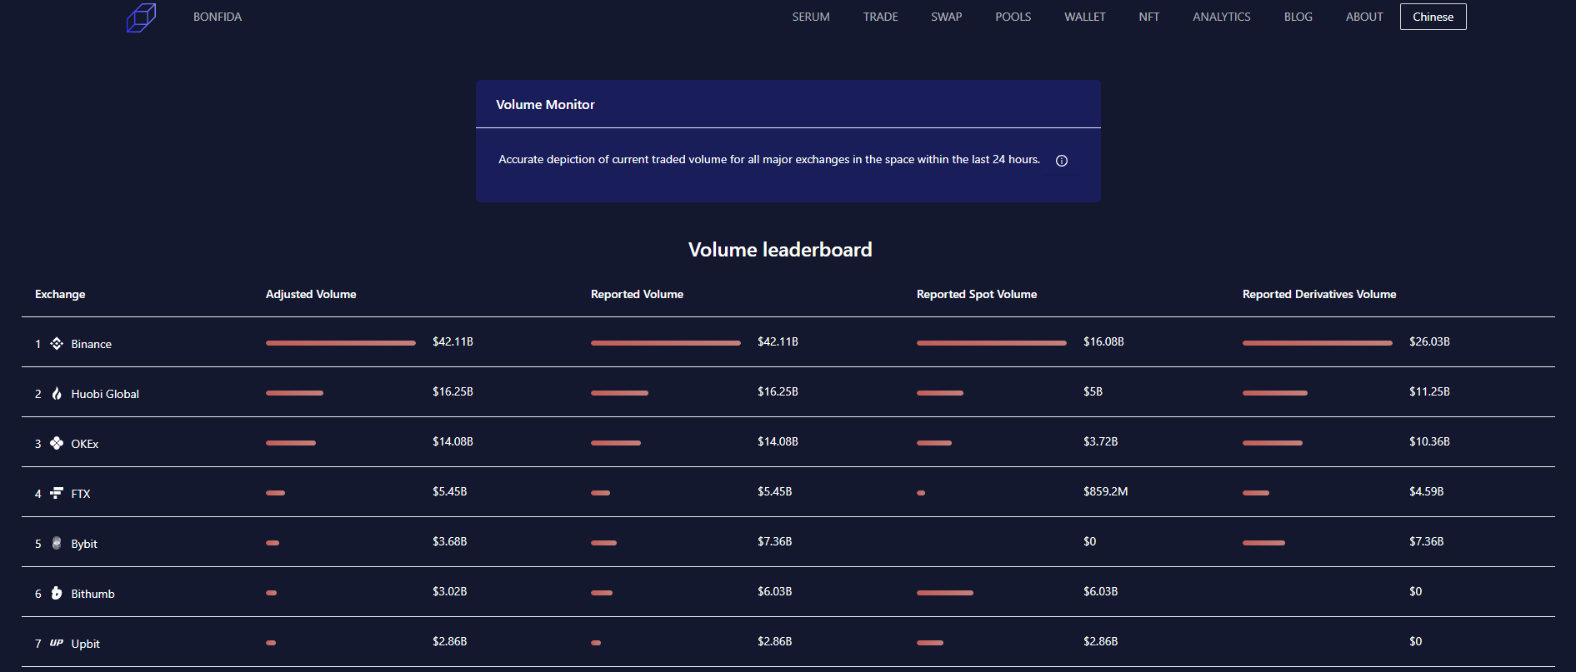Click the BONFIDA brand name
Viewport: 1576px width, 672px height.
pyautogui.click(x=218, y=17)
